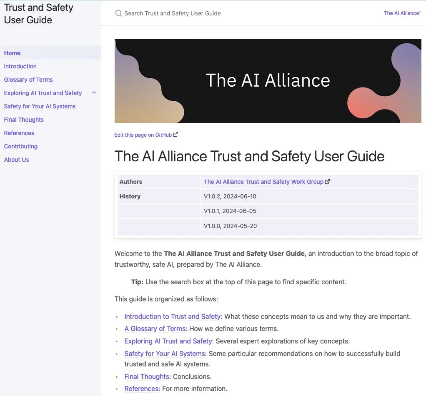This screenshot has width=426, height=396.
Task: Open the Safety for Your AI Systems bullet link
Action: 164,353
